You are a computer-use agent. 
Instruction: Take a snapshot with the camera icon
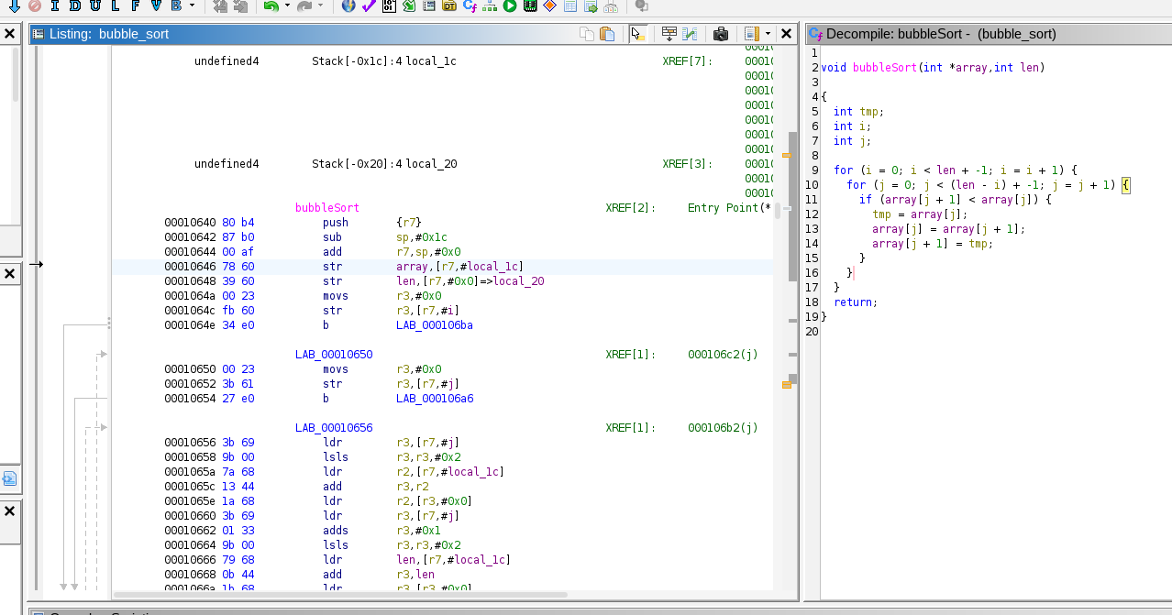click(x=721, y=34)
